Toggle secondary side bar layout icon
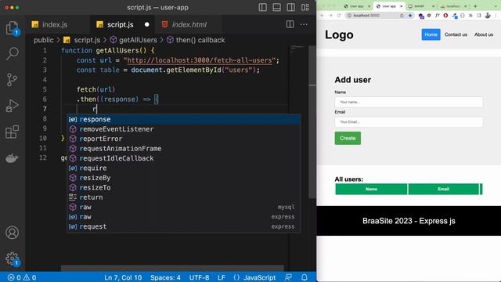 [290, 7]
